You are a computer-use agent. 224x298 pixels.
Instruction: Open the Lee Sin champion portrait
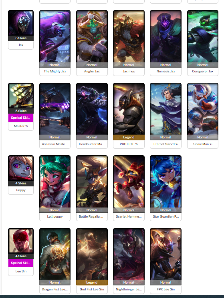click(21, 241)
